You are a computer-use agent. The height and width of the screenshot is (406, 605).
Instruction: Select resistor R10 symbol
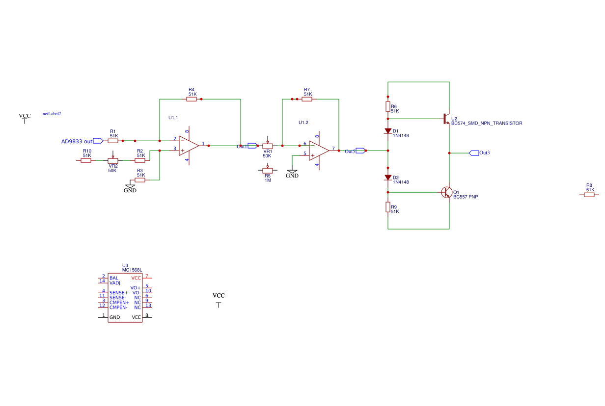(86, 160)
